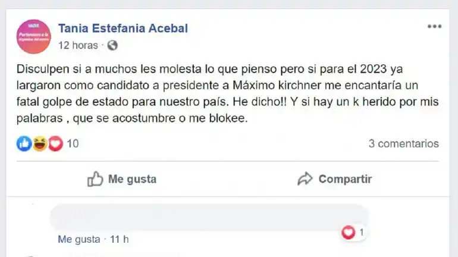Like the comment using its "Me gusta" link
This screenshot has width=458, height=257.
[79, 239]
